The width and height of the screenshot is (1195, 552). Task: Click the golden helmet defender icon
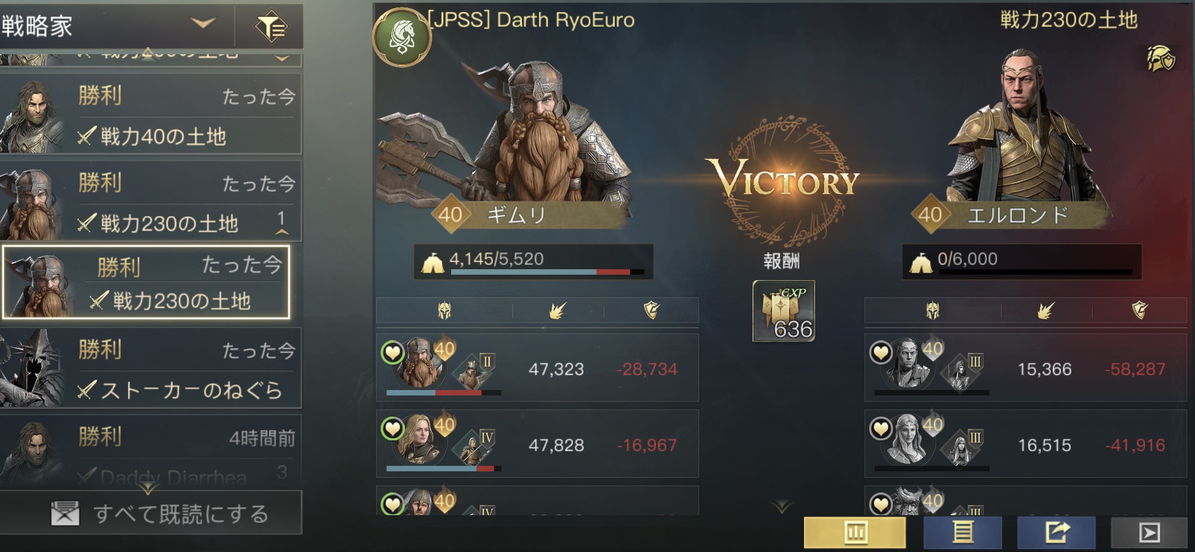click(1161, 59)
